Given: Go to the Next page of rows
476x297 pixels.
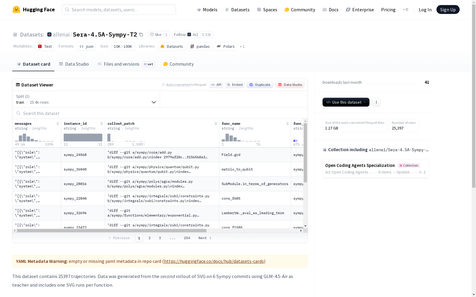Looking at the screenshot, I should [x=205, y=238].
